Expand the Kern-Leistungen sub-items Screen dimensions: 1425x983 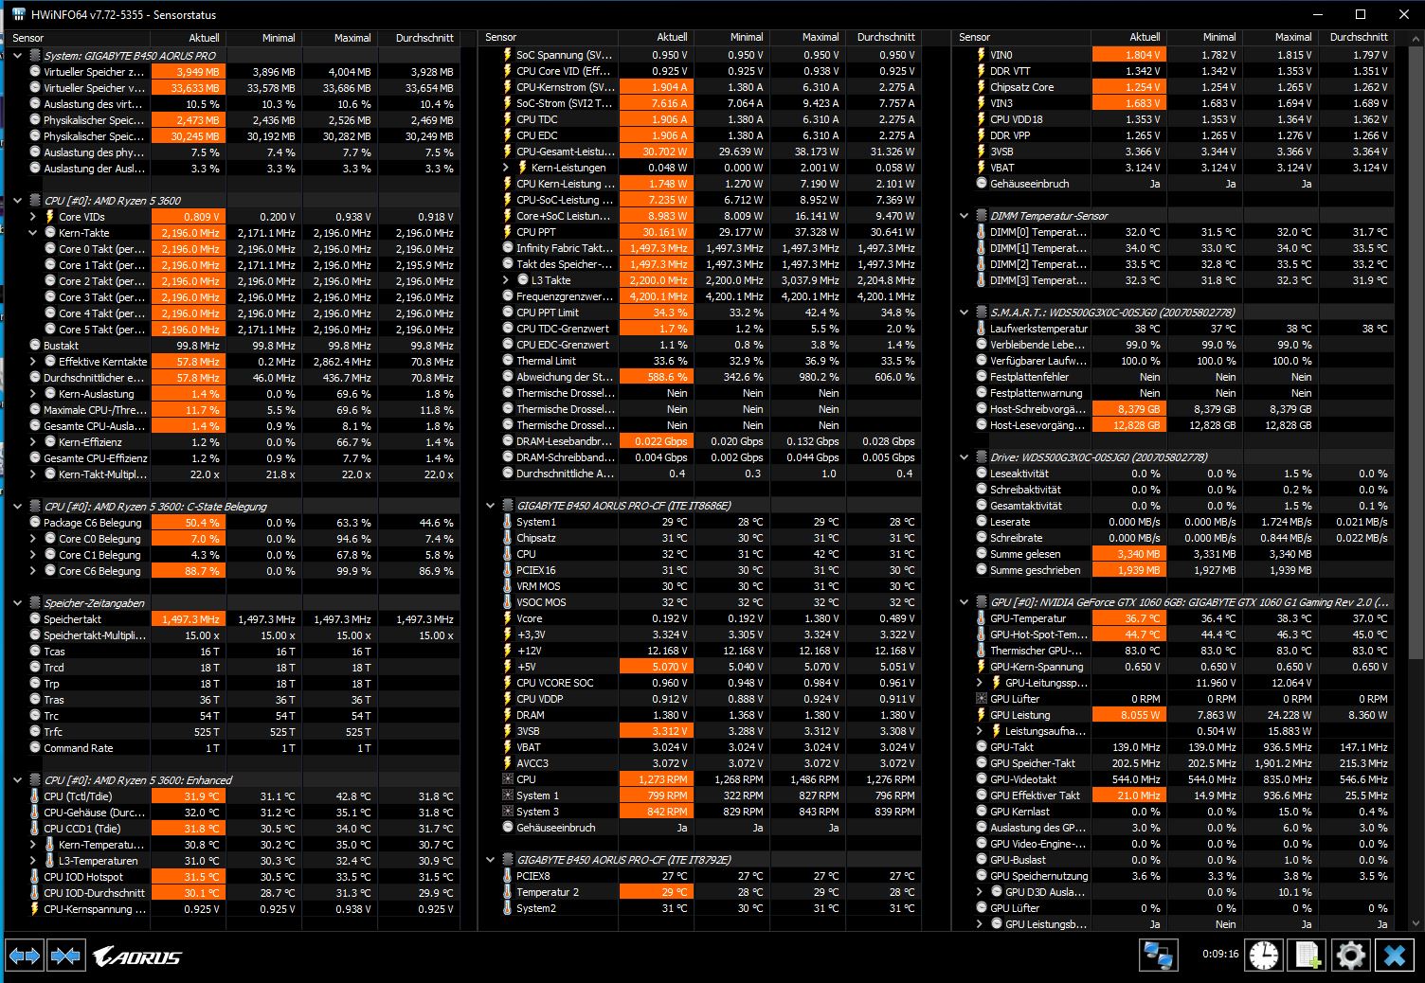pos(506,168)
